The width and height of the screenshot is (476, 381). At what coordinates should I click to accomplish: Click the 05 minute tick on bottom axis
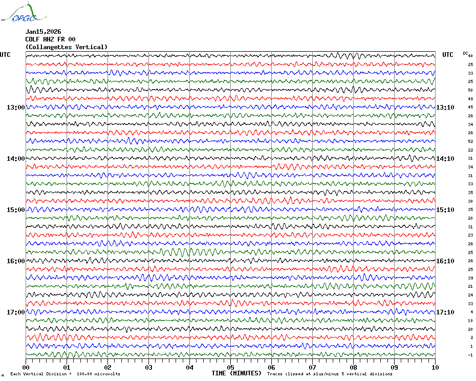click(x=230, y=367)
